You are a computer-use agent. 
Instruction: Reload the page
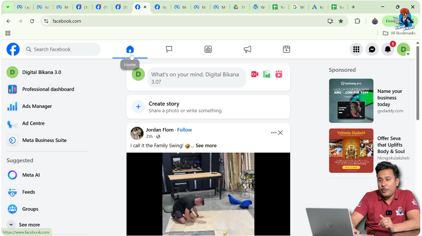pyautogui.click(x=32, y=21)
